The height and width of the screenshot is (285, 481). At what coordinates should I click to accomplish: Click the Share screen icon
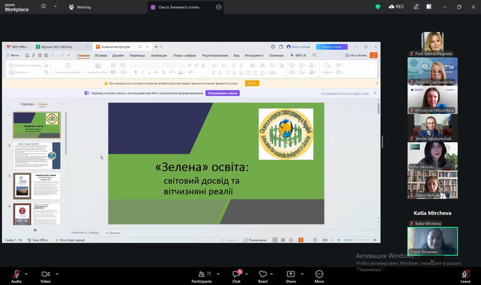(291, 274)
